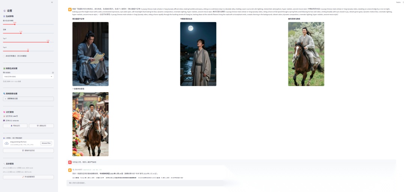Open the help tooltip icon for 图片宽高比
Image resolution: width=405 pixels, height=192 pixels.
(53, 73)
